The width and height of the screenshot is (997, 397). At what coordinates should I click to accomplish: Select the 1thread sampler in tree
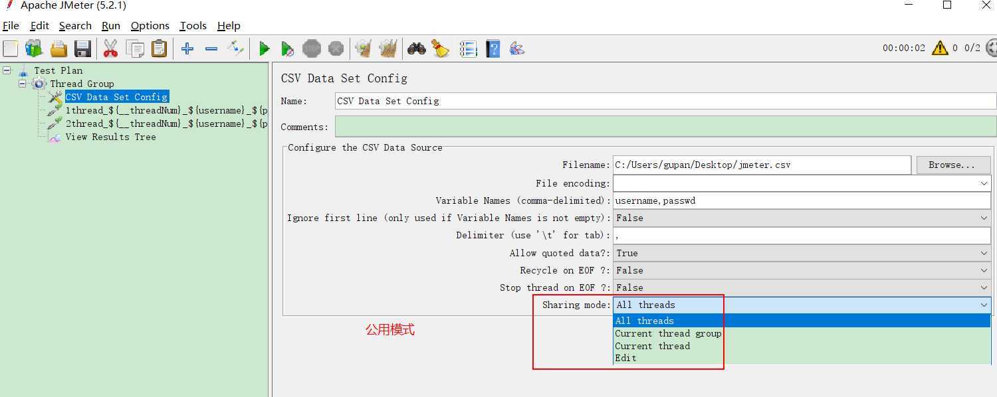166,110
